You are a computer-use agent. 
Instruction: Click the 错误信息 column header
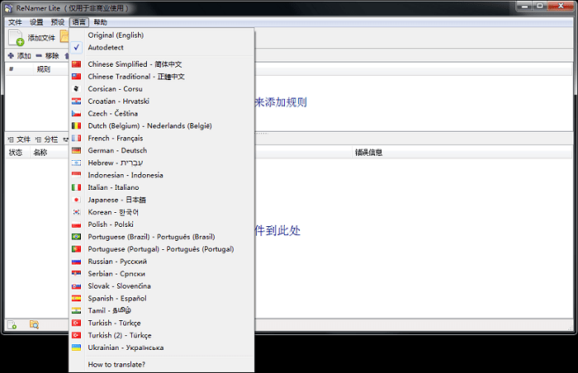tap(368, 153)
